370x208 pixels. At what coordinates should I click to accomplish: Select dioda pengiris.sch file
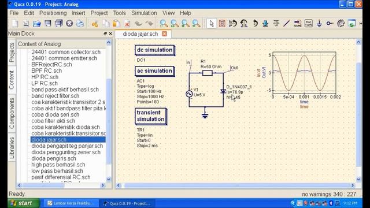[x=54, y=158]
